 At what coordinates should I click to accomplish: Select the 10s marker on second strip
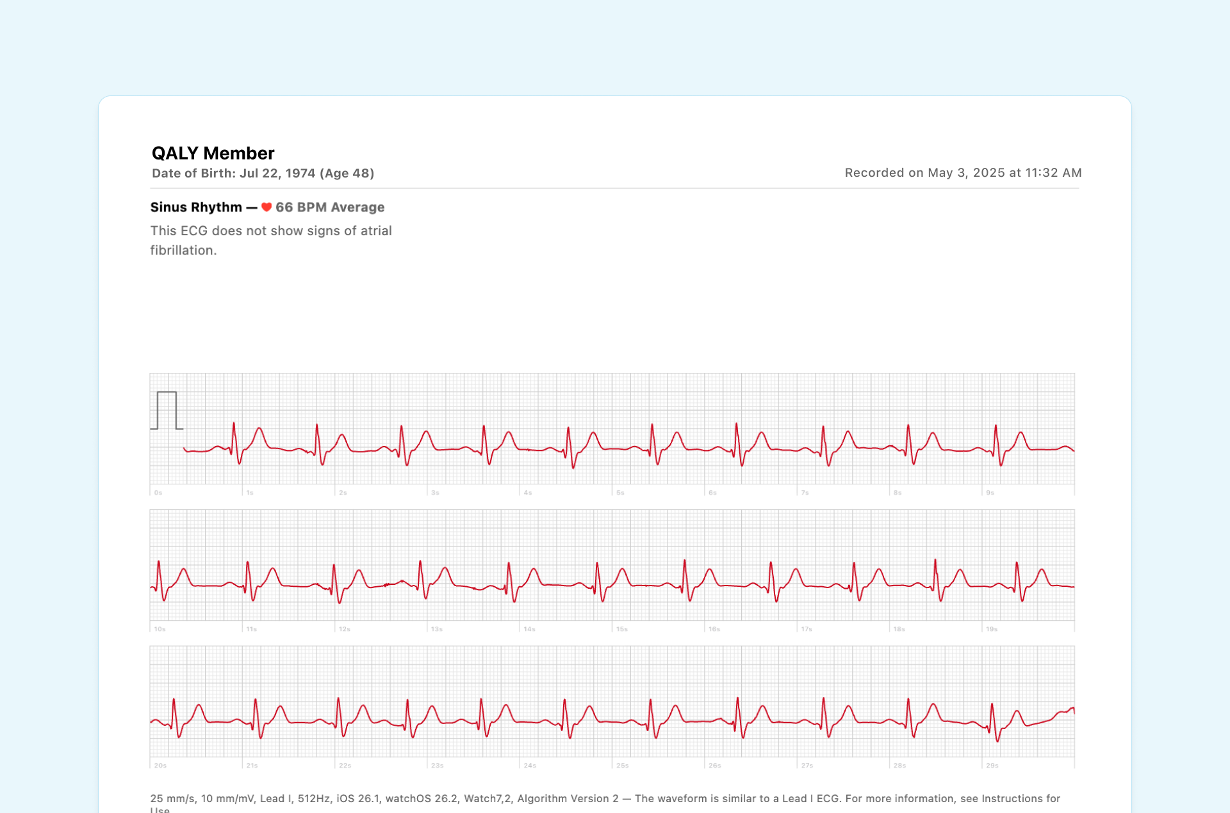click(161, 628)
